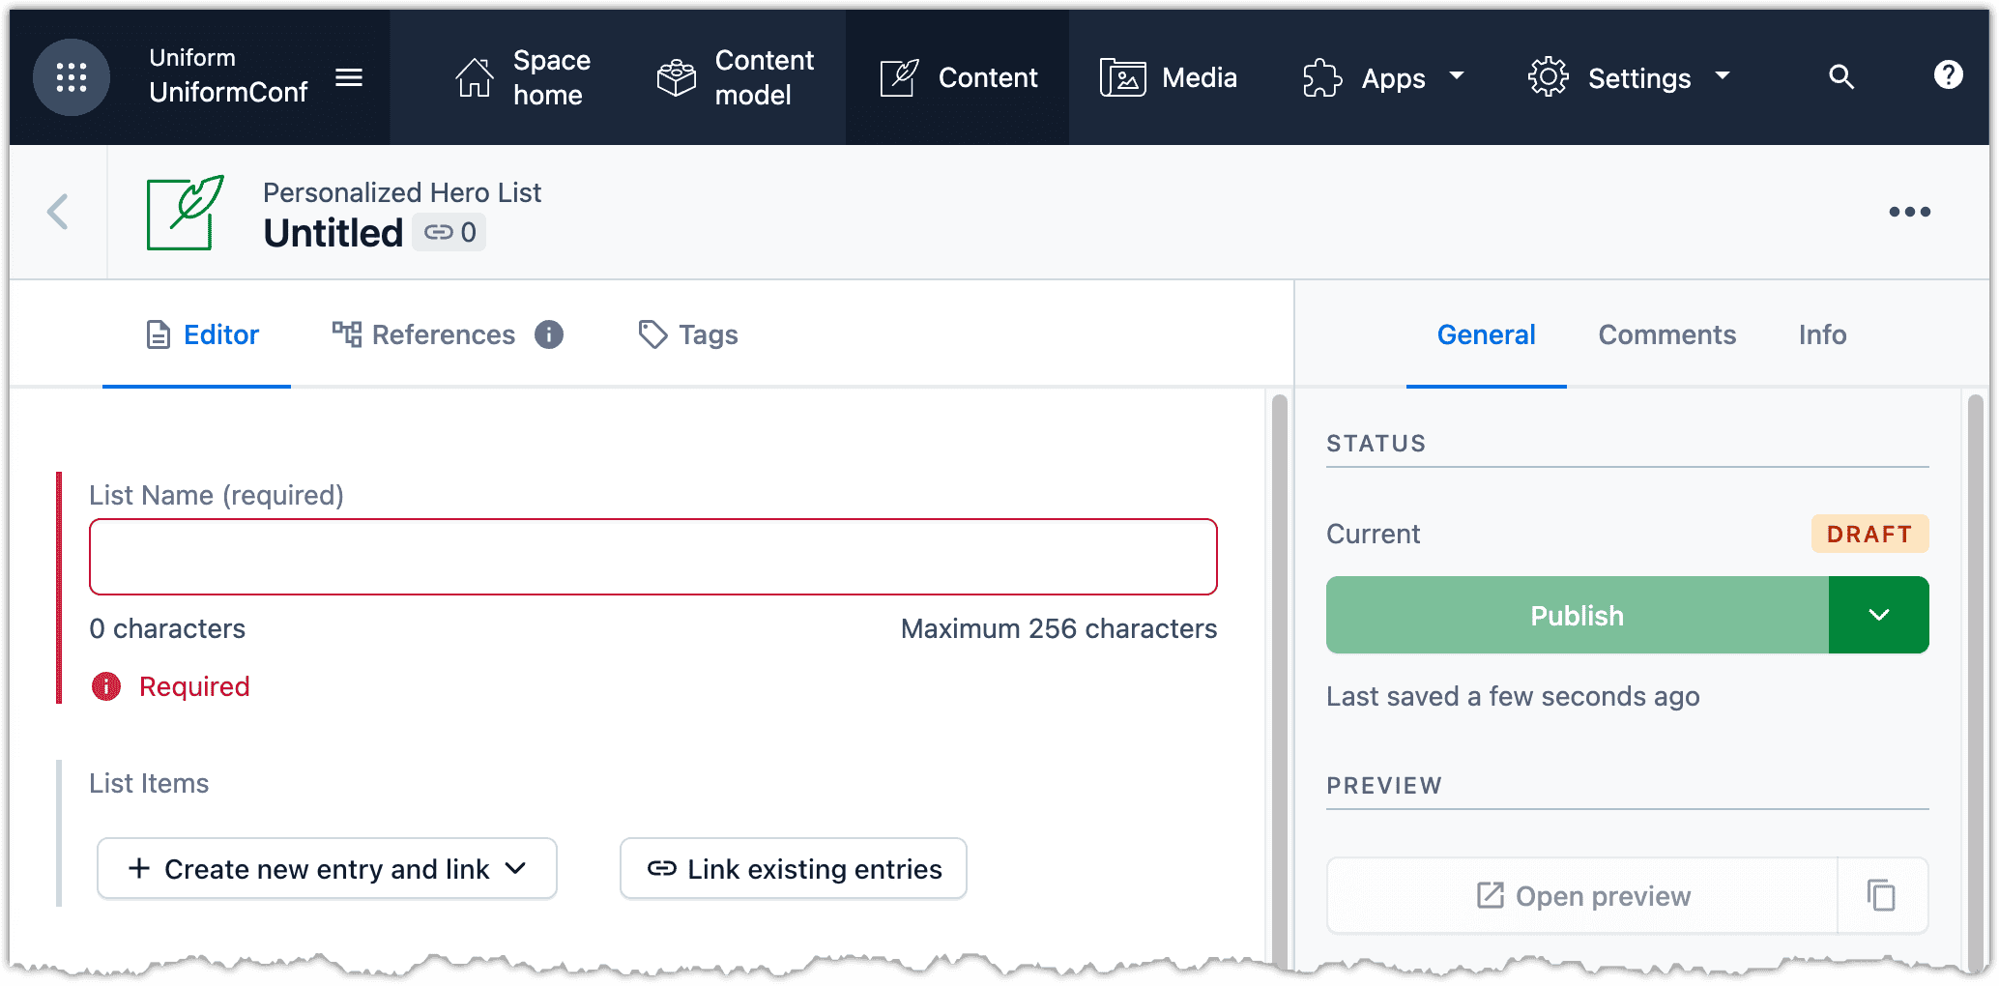Screen dimensions: 1999x986
Task: Switch to the Comments tab
Action: point(1666,334)
